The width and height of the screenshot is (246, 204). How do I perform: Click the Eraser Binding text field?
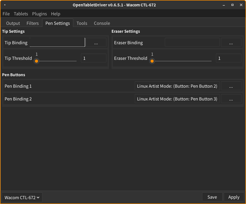[192, 42]
